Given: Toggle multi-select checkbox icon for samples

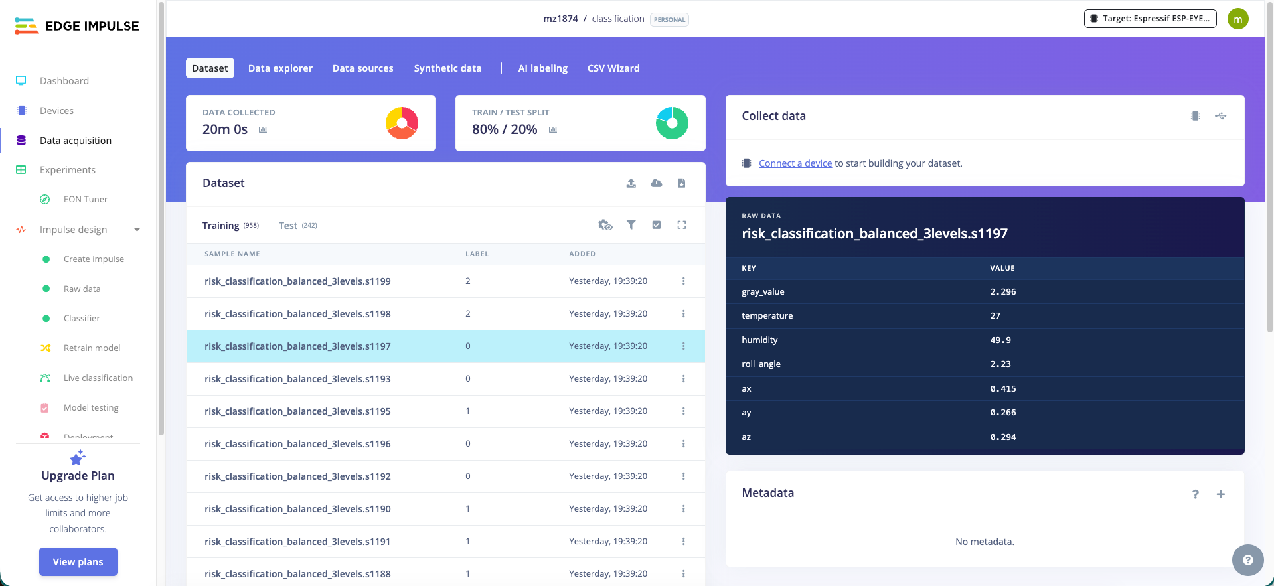Looking at the screenshot, I should [x=656, y=225].
